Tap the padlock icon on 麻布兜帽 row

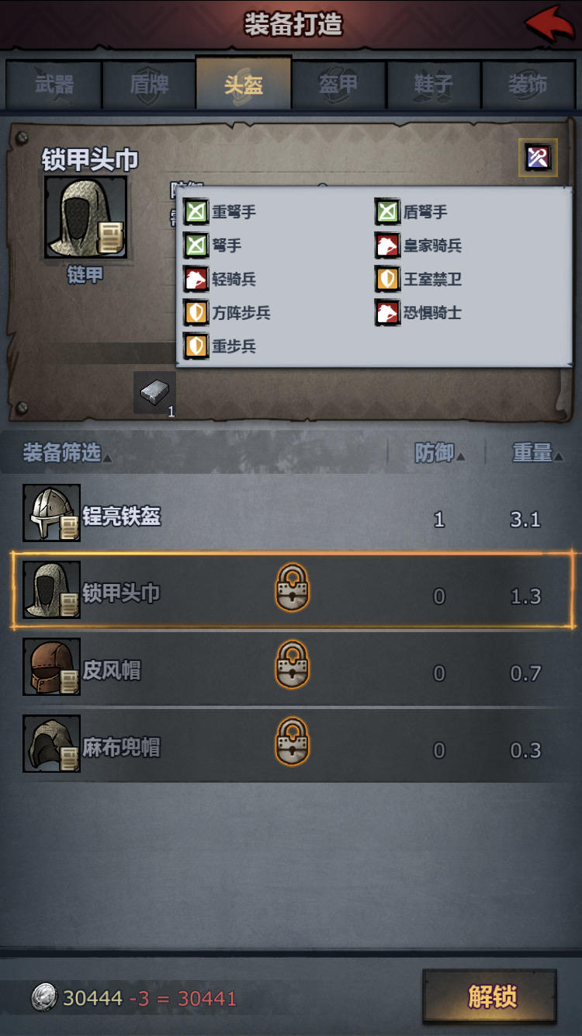pos(293,741)
